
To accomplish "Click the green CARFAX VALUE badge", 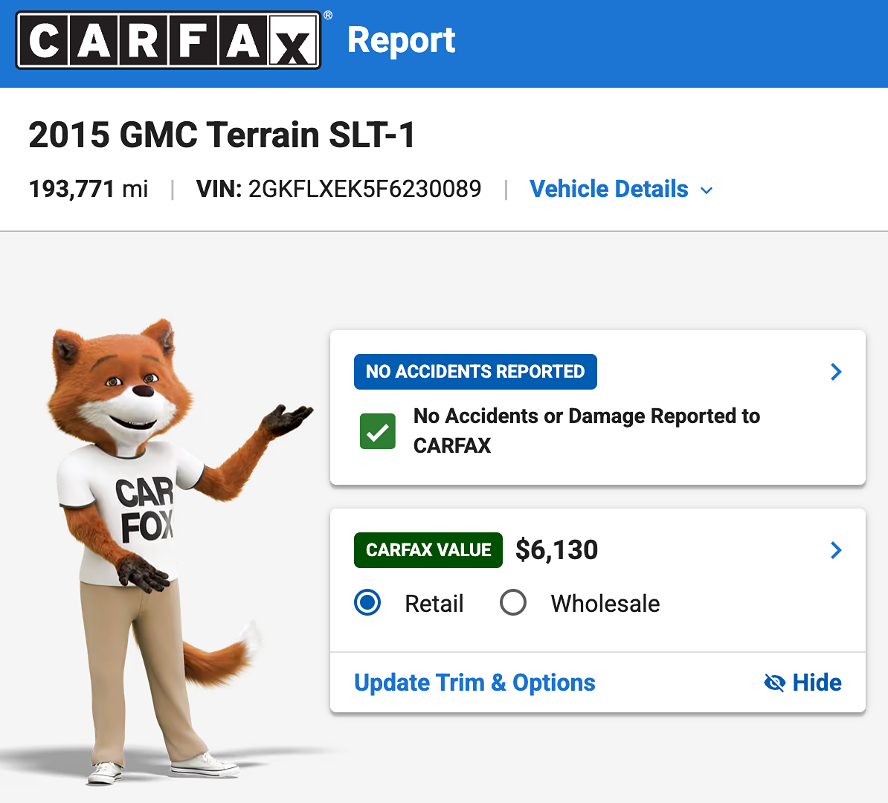I will tap(428, 550).
